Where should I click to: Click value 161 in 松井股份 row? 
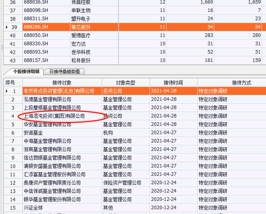(x=208, y=60)
